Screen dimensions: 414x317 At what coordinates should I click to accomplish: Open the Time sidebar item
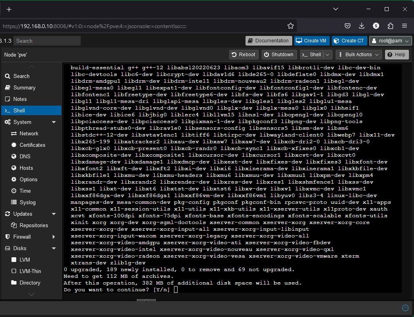31,191
